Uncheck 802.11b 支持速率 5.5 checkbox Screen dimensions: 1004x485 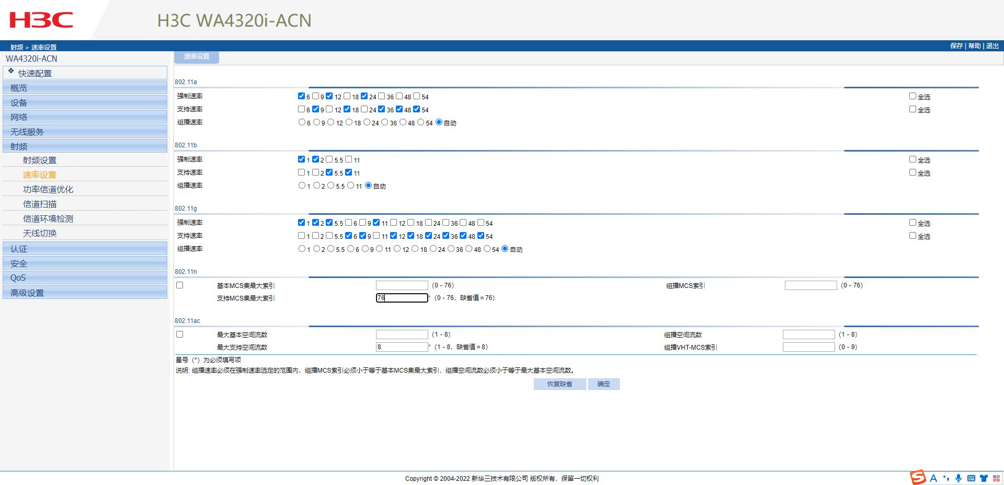(329, 172)
